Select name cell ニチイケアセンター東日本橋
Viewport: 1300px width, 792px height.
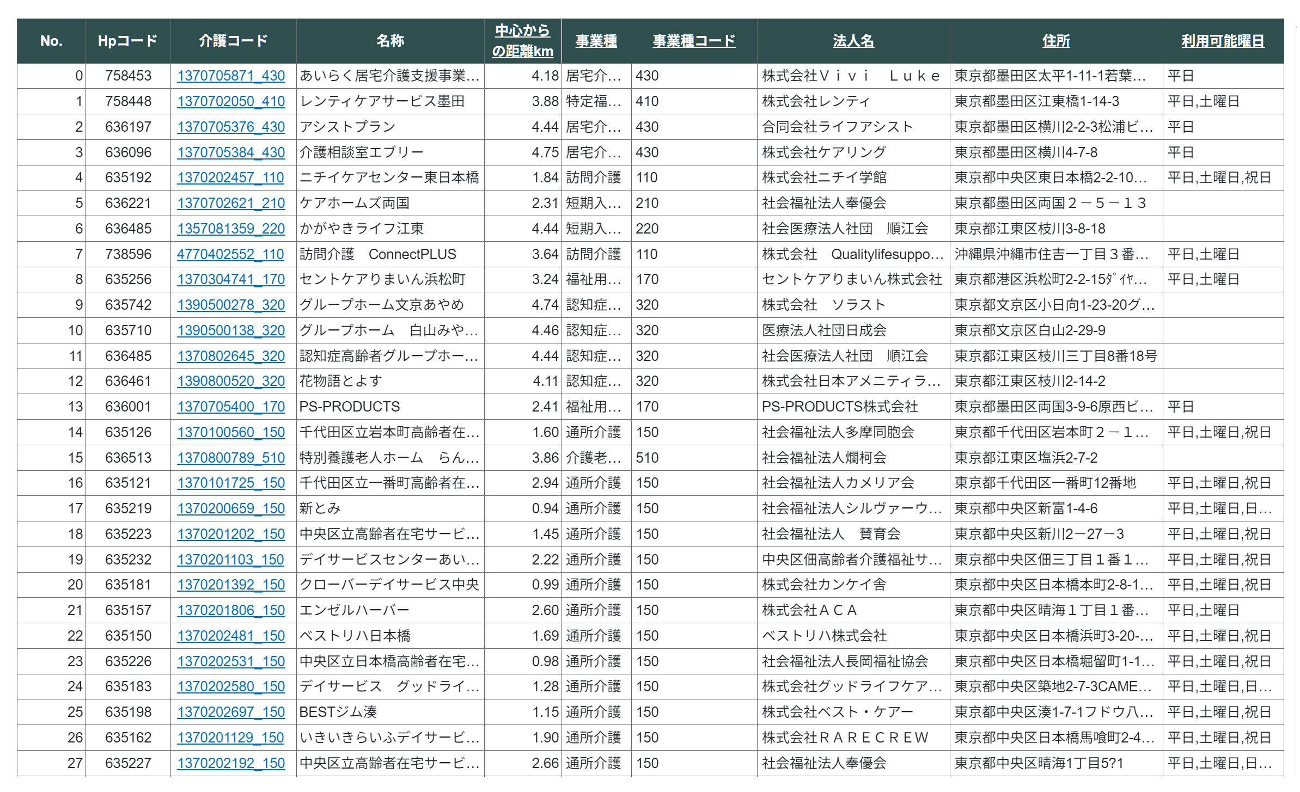pos(390,177)
